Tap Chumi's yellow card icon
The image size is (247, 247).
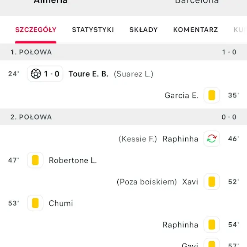click(35, 203)
